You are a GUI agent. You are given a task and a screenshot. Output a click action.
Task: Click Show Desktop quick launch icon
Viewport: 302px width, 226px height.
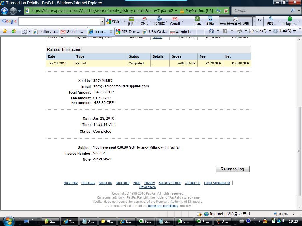26,221
